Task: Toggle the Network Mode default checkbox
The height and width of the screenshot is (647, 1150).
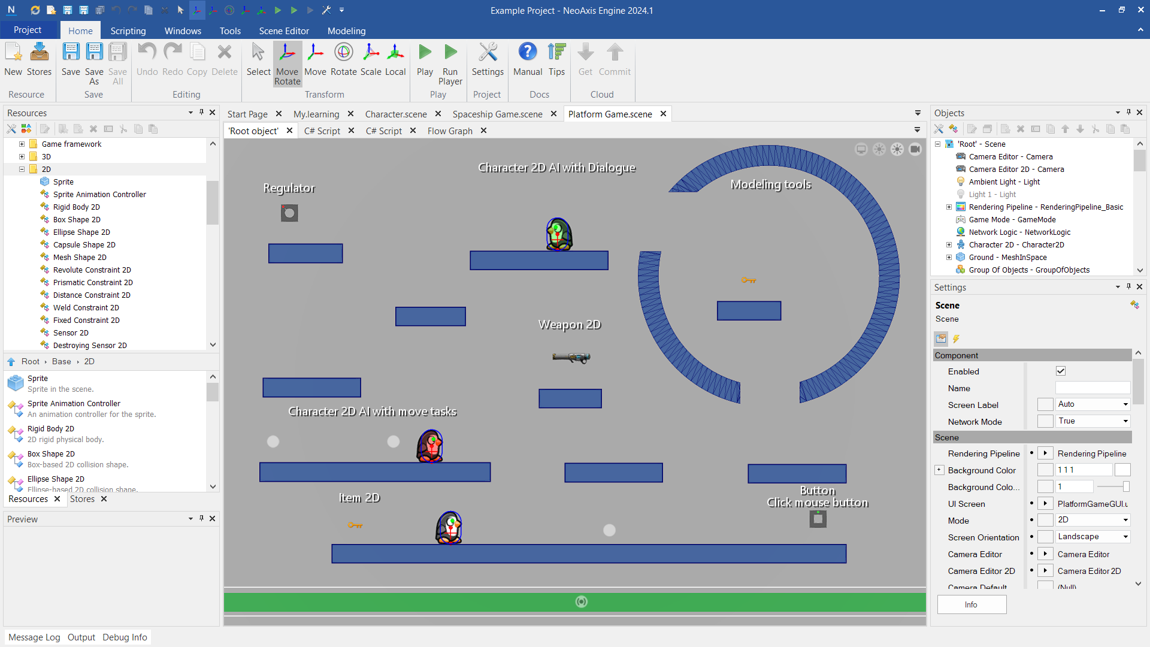Action: pyautogui.click(x=1045, y=422)
